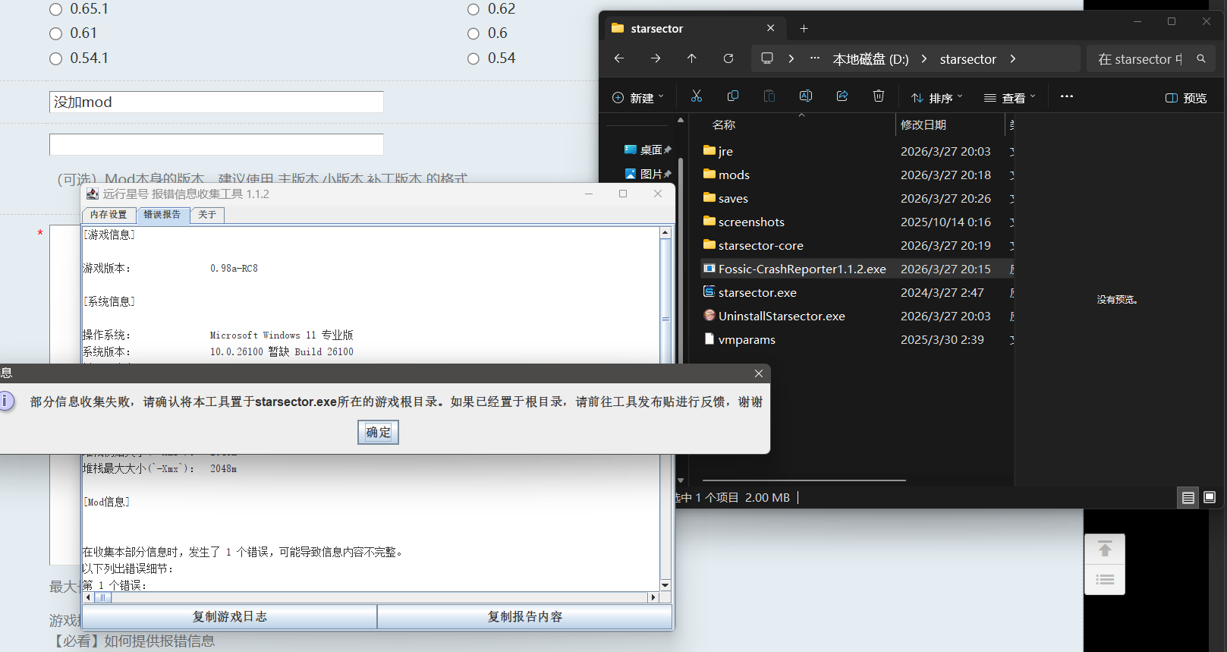Click 复制报告内容 button
The width and height of the screenshot is (1227, 652).
click(525, 617)
